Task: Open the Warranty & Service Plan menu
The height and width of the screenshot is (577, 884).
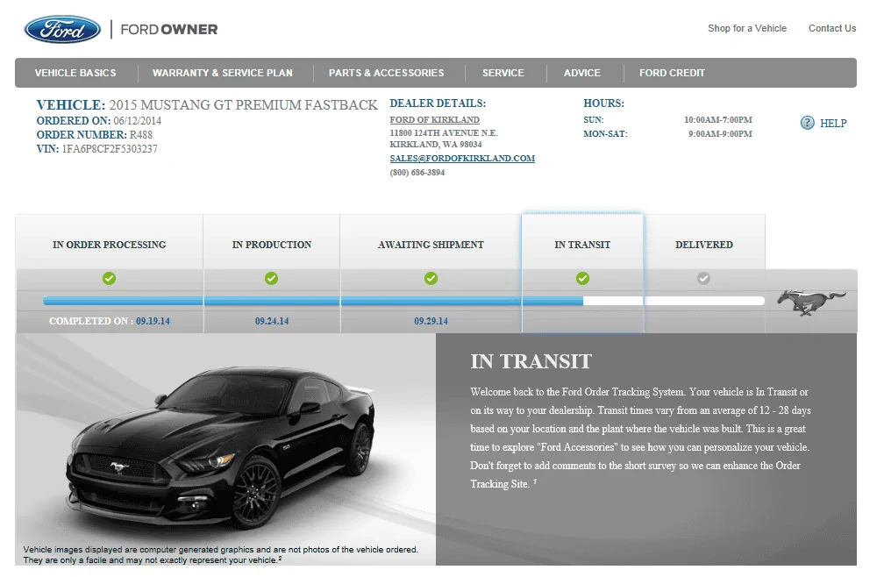Action: pos(223,73)
